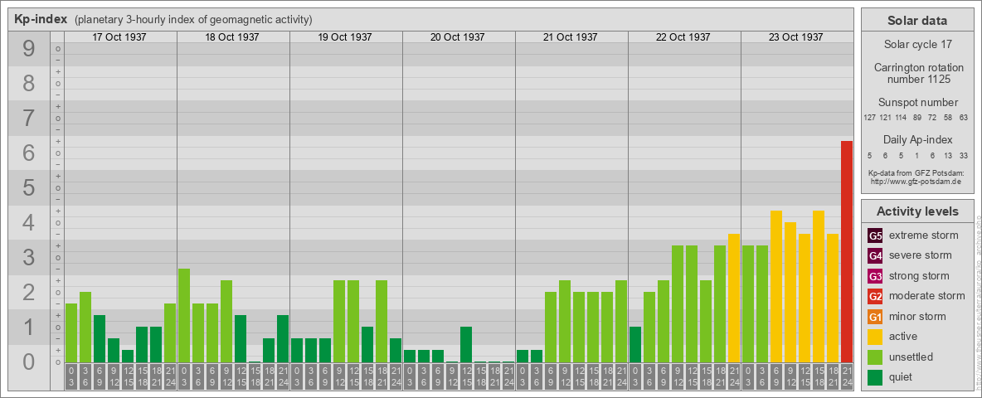Click the 'Activity levels' panel heading

[916, 211]
